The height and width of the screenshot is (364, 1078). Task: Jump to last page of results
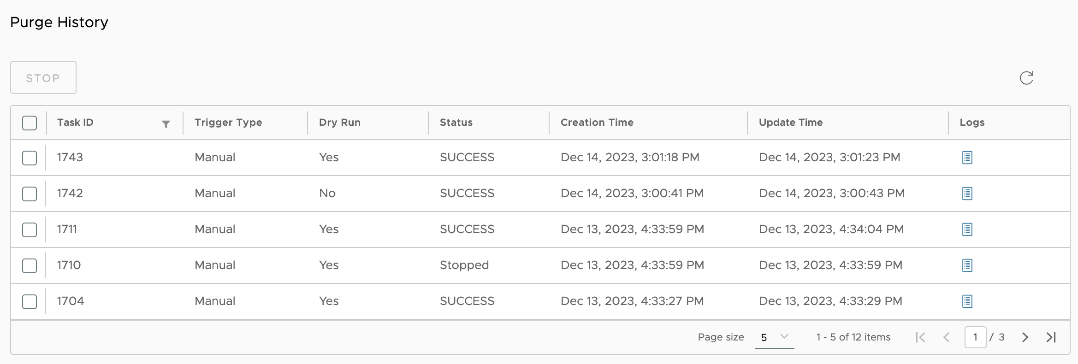point(1051,337)
